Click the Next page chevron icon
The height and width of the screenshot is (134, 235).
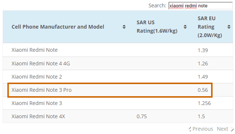pos(232,129)
